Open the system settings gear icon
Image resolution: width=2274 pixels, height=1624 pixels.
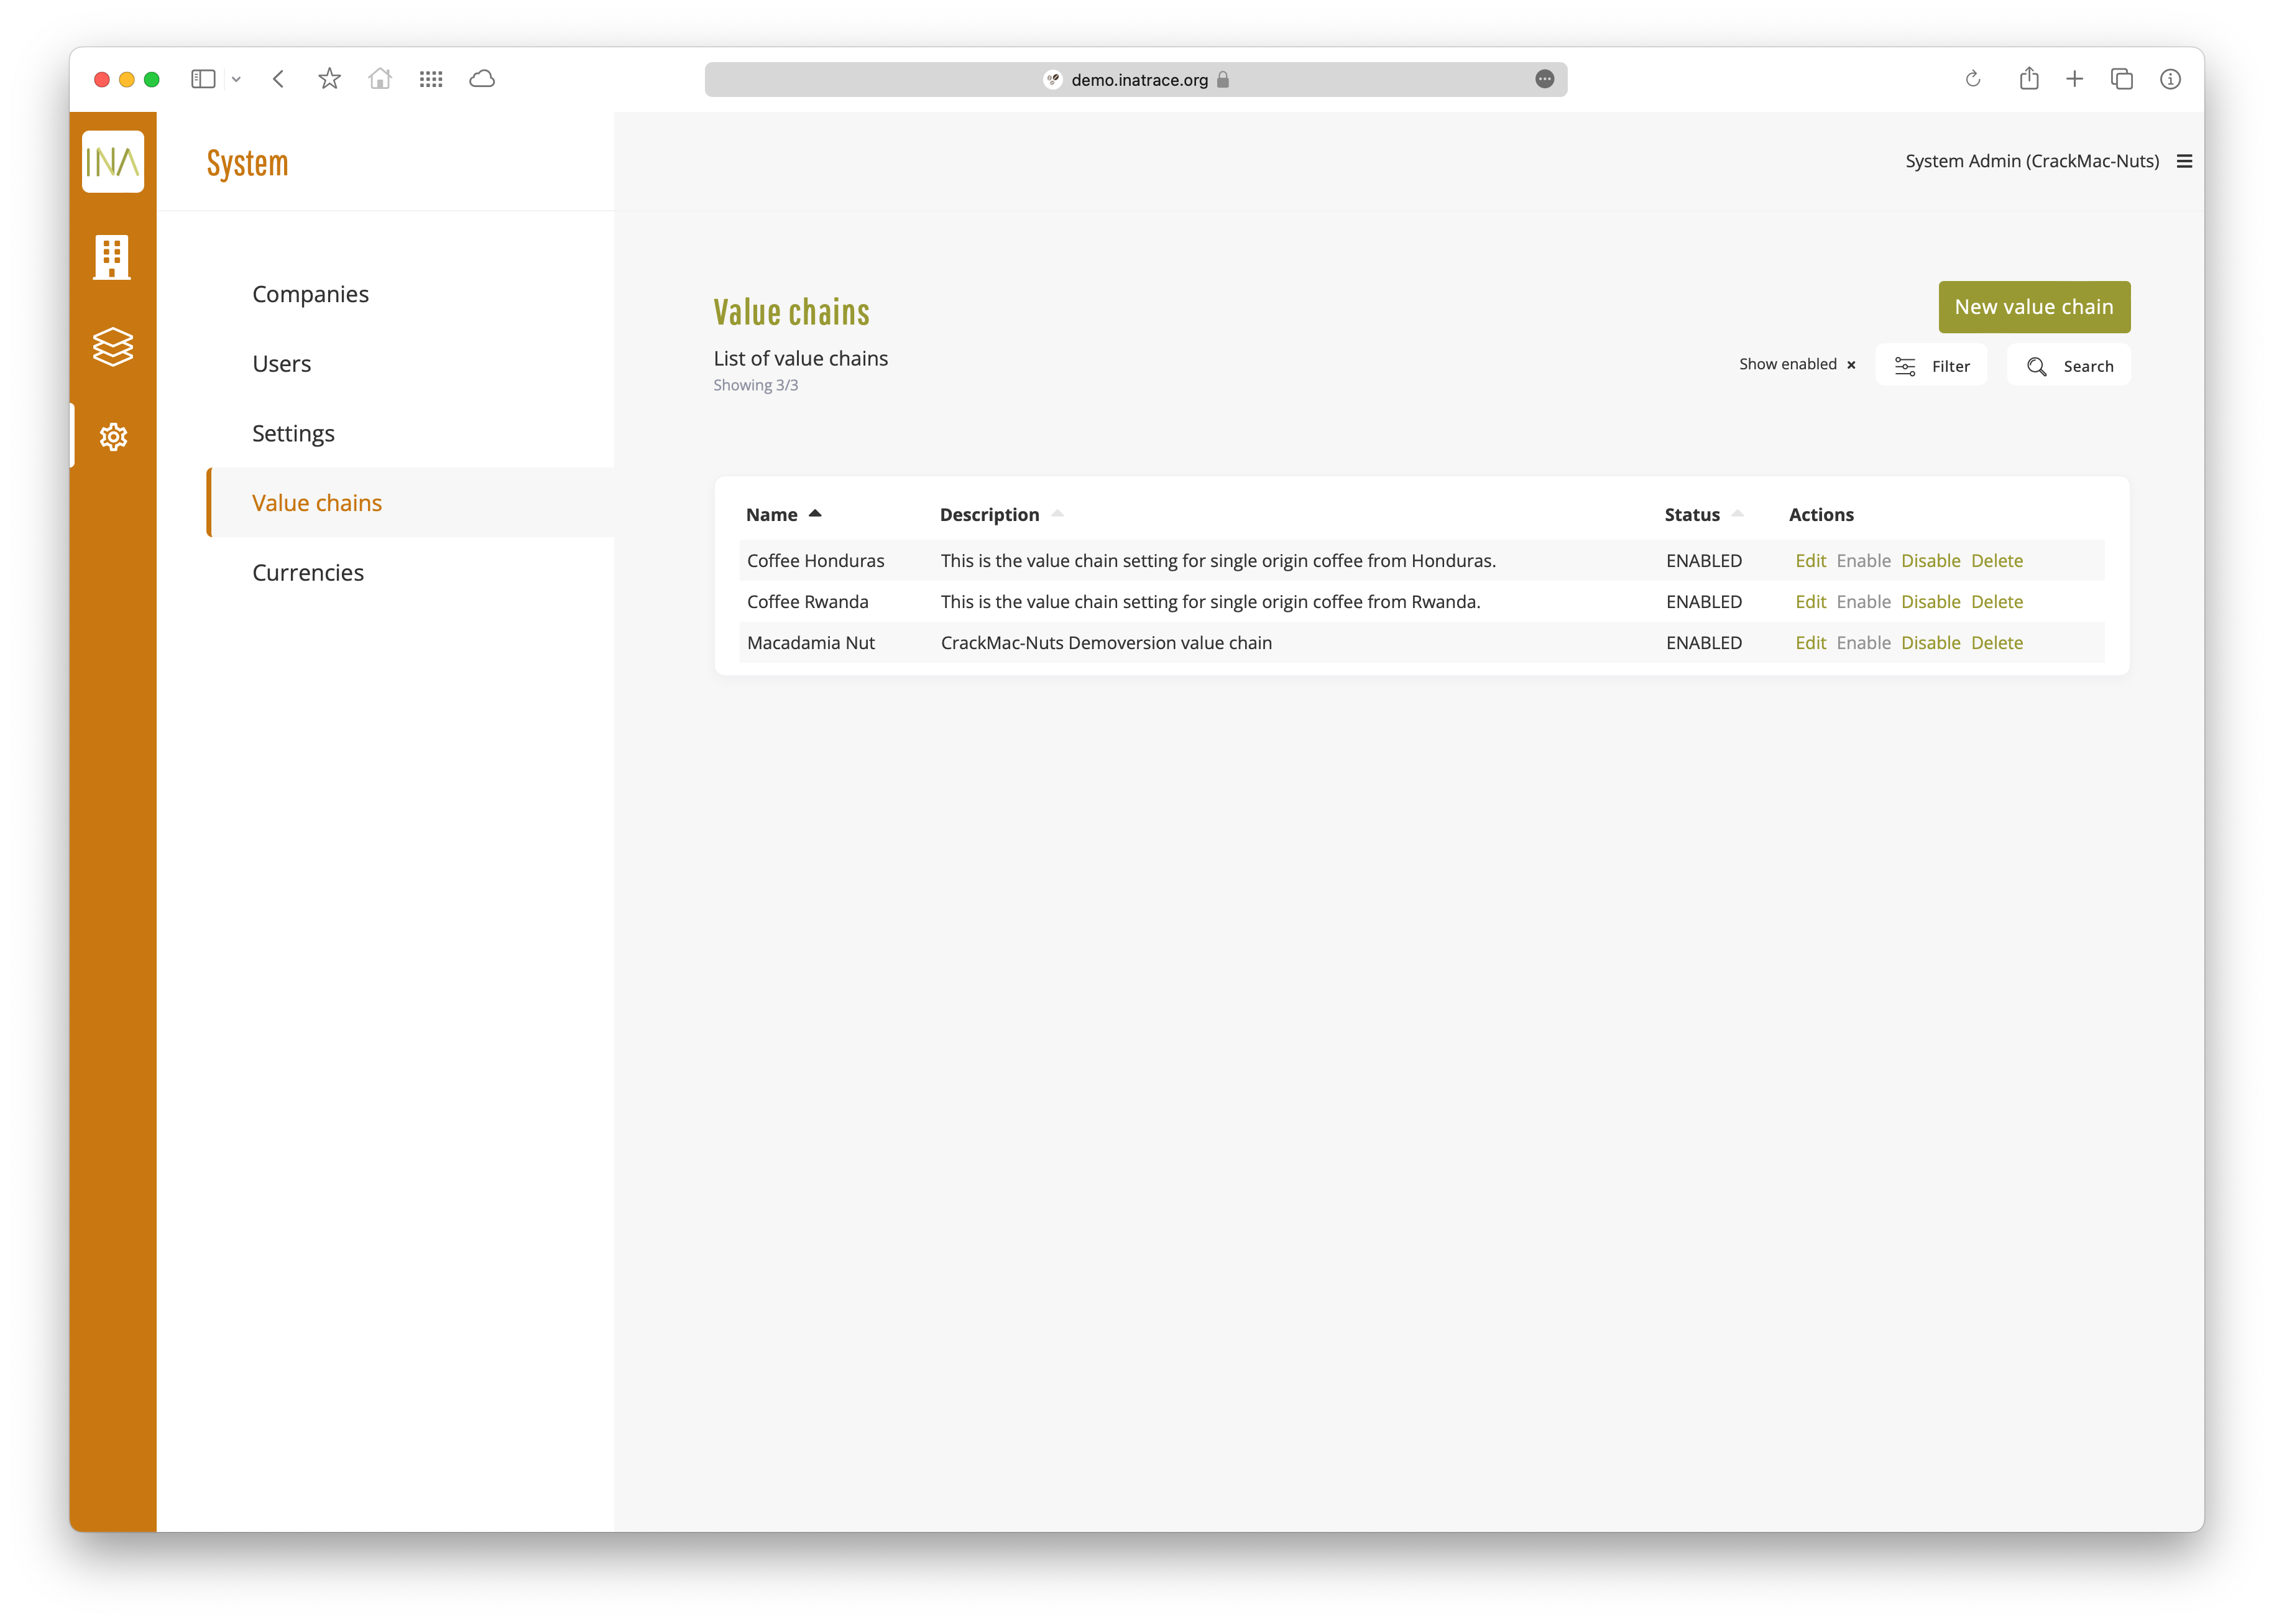pos(113,437)
